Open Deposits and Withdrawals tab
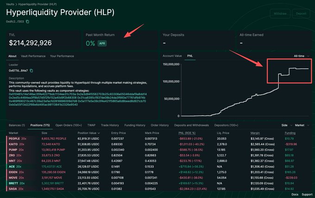315x198 pixels. click(x=191, y=125)
